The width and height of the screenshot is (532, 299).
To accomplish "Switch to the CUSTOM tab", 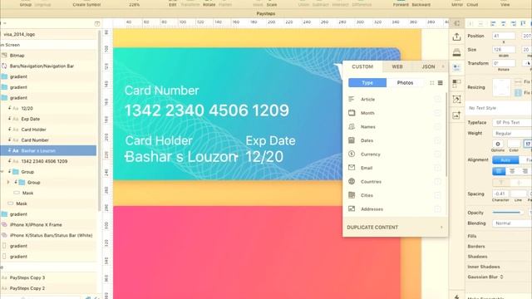I will [x=362, y=66].
